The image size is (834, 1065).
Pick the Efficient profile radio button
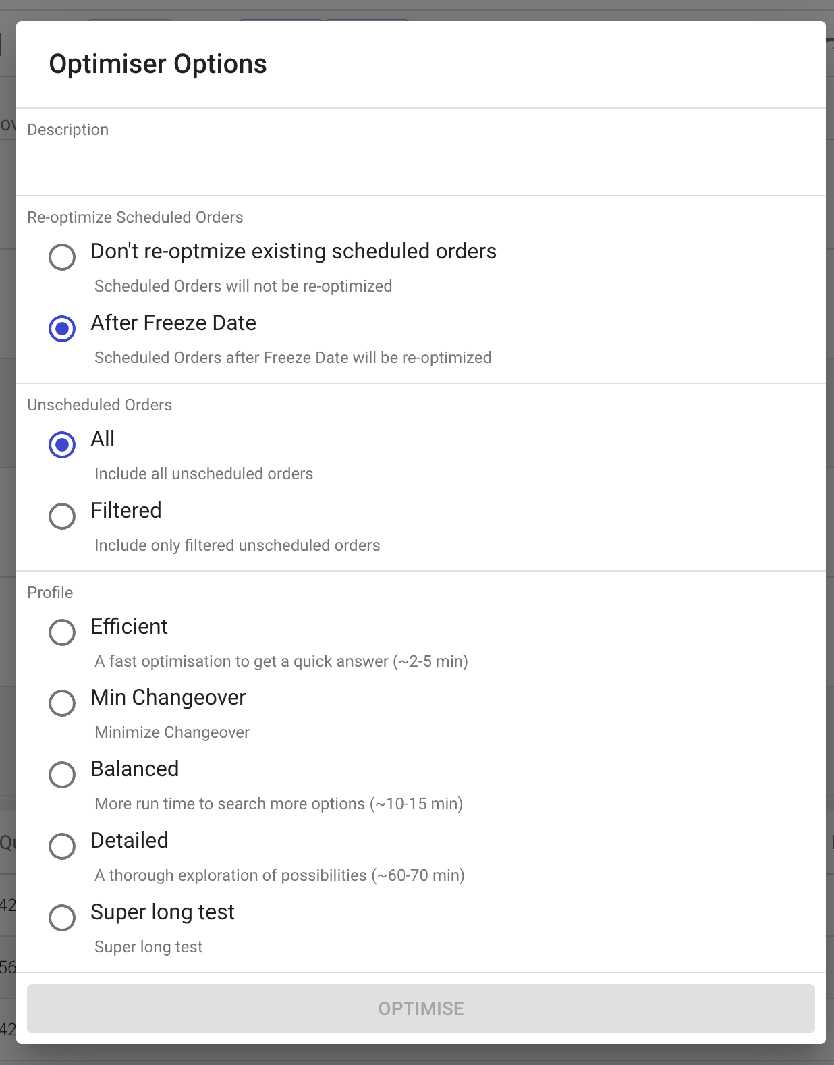62,632
